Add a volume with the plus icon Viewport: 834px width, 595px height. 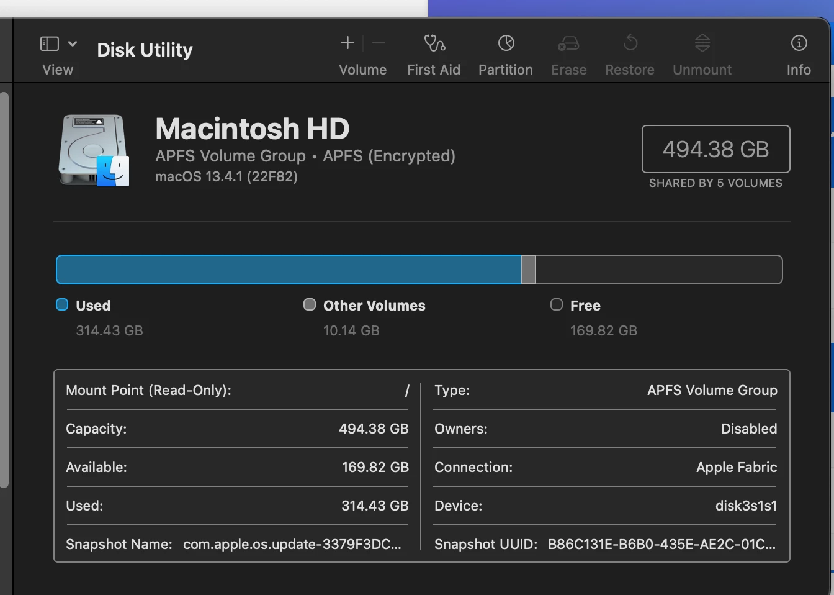pyautogui.click(x=347, y=43)
